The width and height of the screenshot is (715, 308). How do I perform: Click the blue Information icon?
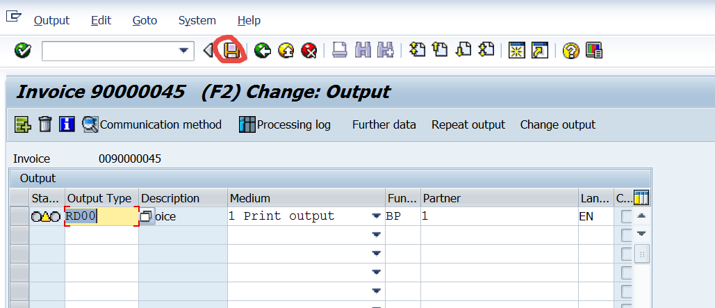coord(67,124)
